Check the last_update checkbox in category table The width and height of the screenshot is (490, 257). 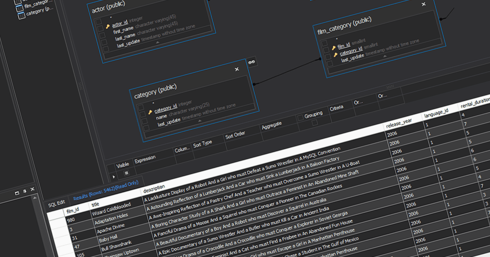tap(146, 128)
